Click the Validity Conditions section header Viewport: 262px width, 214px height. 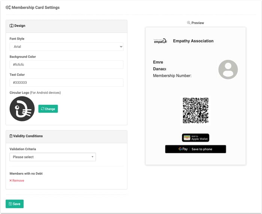(67, 137)
